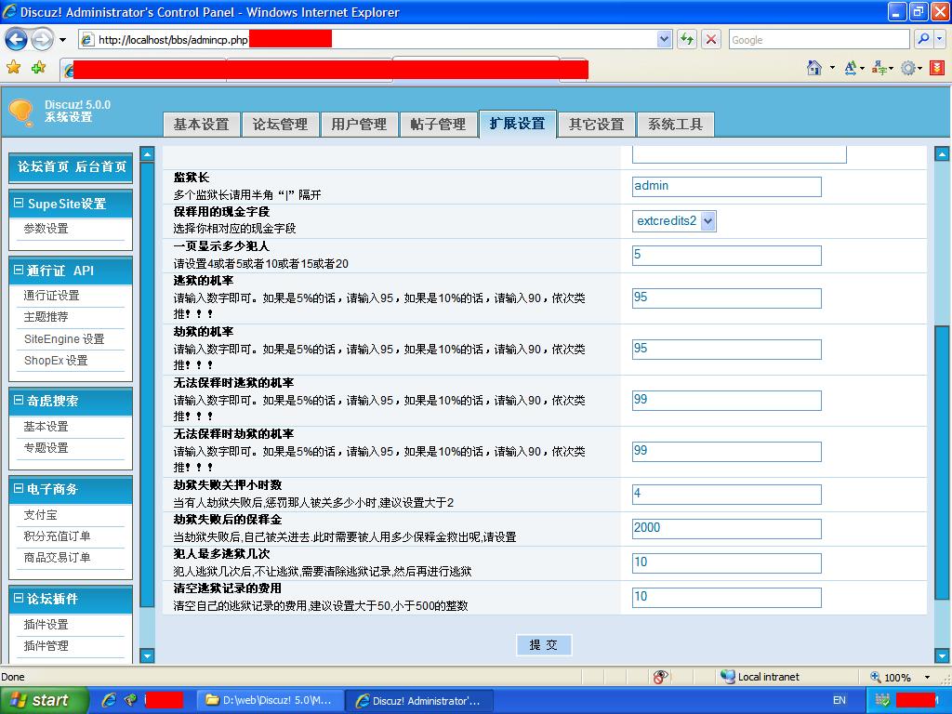Click sidebar scrollbar up arrow
Viewport: 952px width, 714px height.
point(147,153)
